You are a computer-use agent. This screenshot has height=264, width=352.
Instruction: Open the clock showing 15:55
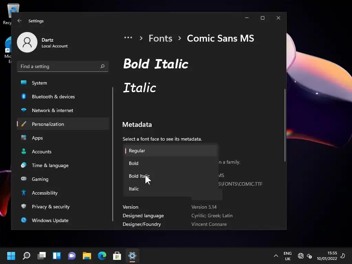327,256
